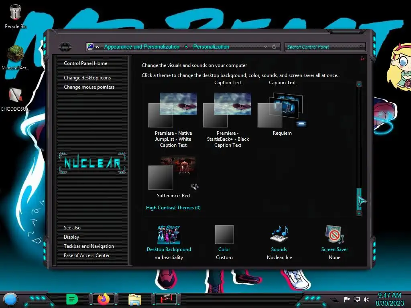Screen dimensions: 411x308
Task: Click the Personalization breadcrumb
Action: (211, 47)
